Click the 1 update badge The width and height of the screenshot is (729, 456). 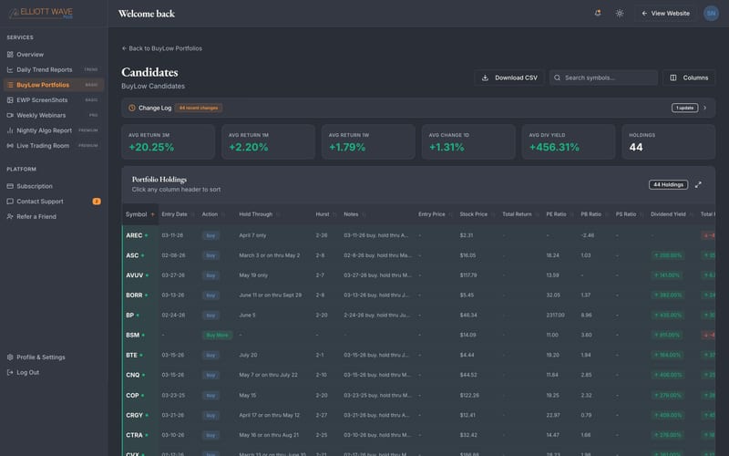point(684,108)
